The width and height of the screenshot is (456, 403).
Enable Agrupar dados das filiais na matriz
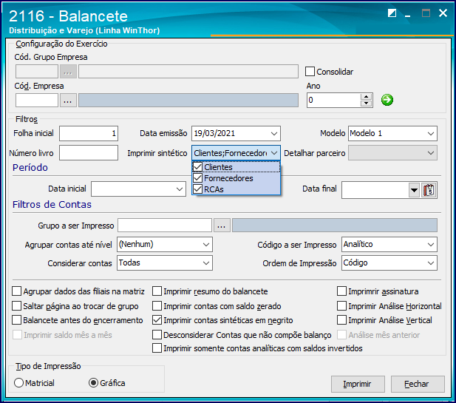[16, 291]
